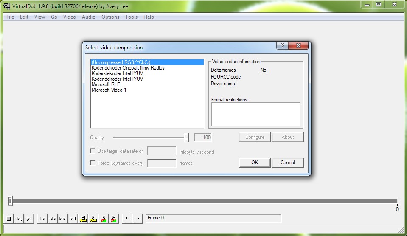Viewport: 407px width, 236px height.
Task: Jump to the end of the video
Action: [x=73, y=219]
